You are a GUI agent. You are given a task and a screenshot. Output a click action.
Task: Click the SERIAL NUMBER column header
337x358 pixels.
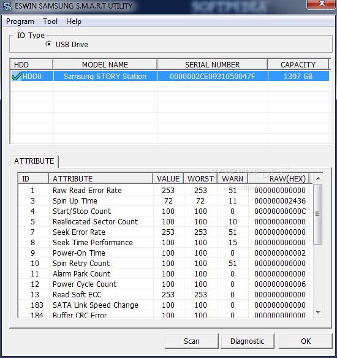[x=212, y=64]
